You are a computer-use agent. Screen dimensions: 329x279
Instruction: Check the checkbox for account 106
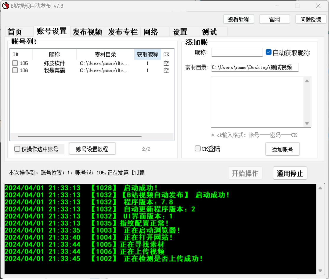(15, 70)
